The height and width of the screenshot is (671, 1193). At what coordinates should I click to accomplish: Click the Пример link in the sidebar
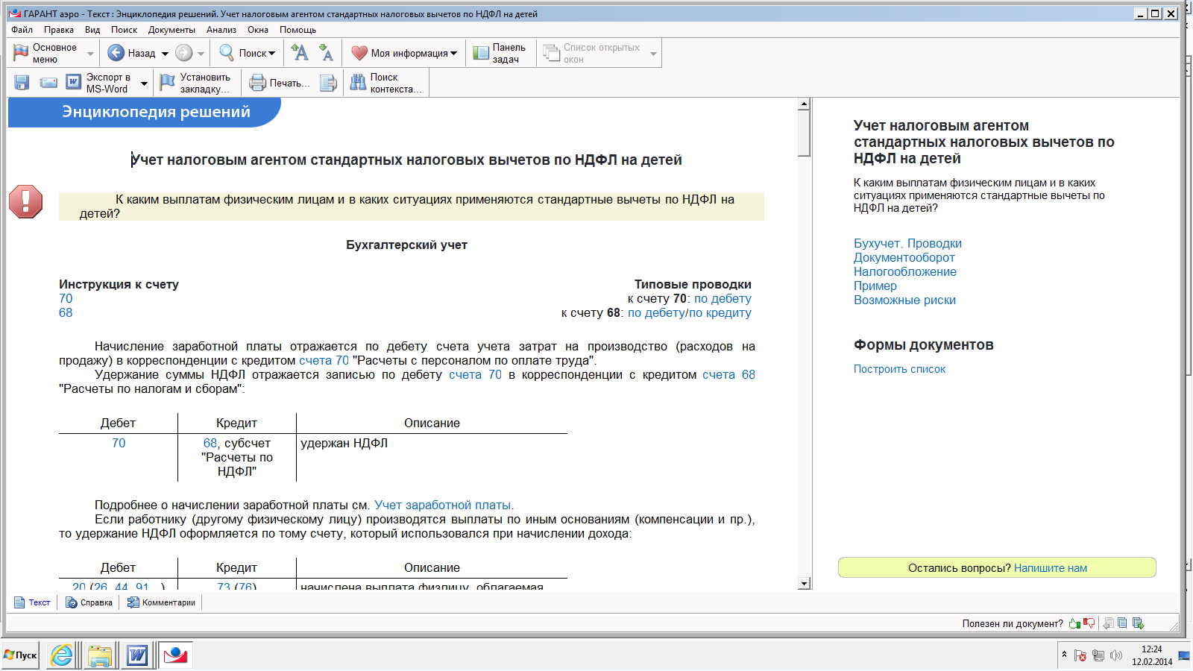coord(875,286)
